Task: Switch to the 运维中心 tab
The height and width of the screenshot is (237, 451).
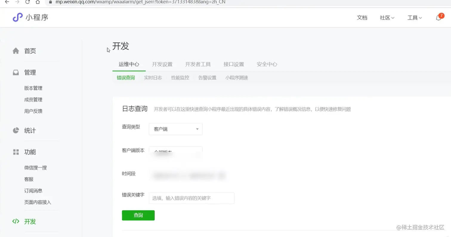Action: click(129, 64)
